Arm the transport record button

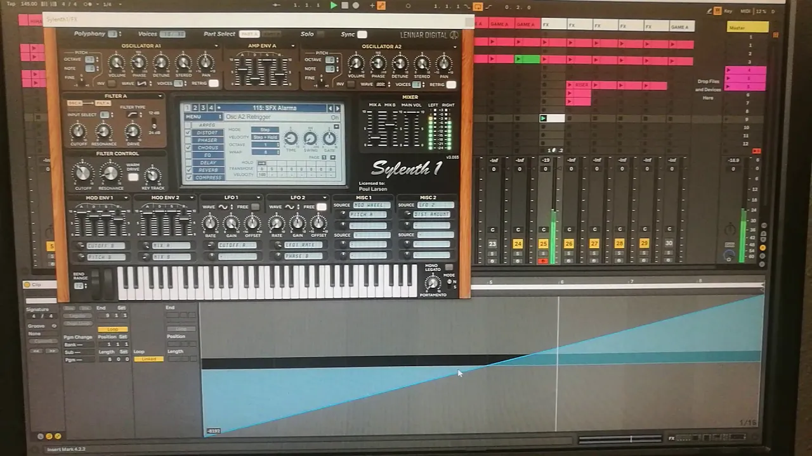click(x=355, y=5)
